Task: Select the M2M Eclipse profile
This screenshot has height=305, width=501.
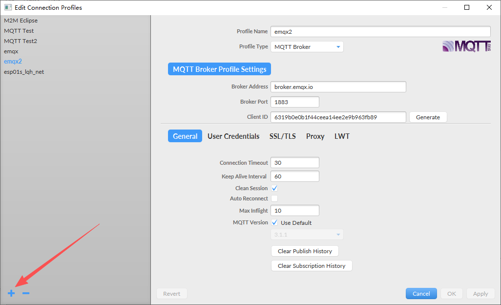Action: coord(21,21)
